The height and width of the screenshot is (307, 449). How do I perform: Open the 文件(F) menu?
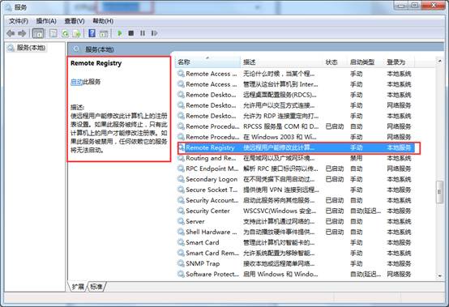pos(19,21)
